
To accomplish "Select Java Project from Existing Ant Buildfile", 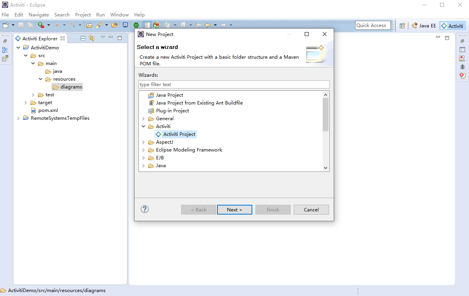I will click(x=196, y=103).
